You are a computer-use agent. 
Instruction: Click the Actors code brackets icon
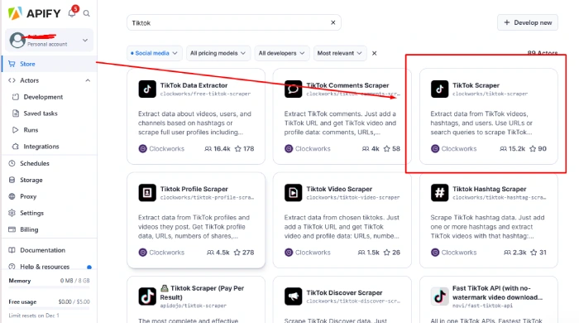coord(12,80)
